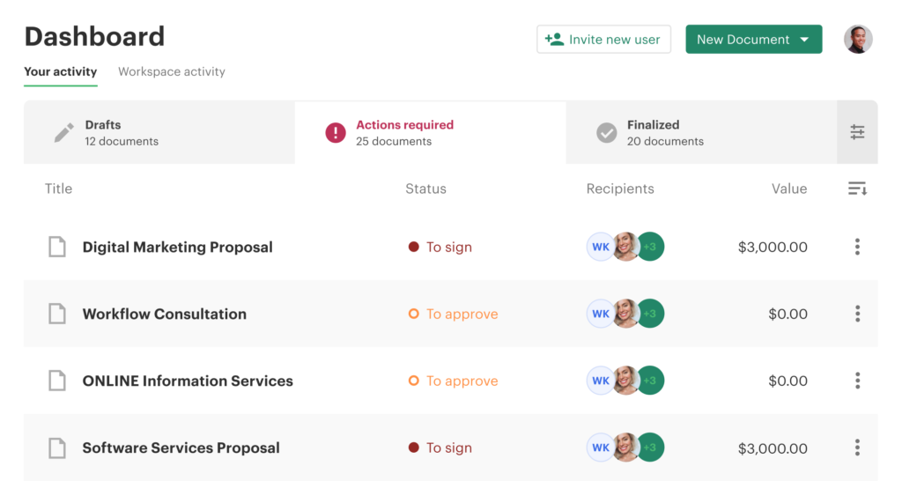This screenshot has height=481, width=902.
Task: Select the Drafts documents tab
Action: coord(159,133)
